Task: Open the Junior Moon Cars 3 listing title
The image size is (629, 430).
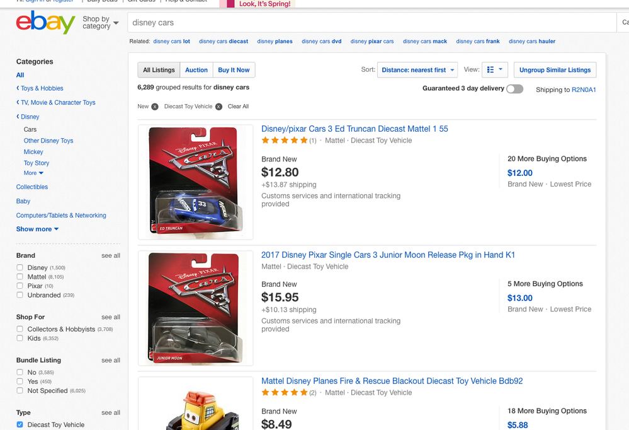Action: click(388, 255)
